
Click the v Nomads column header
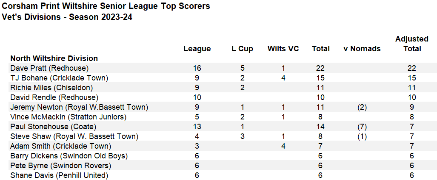[362, 49]
